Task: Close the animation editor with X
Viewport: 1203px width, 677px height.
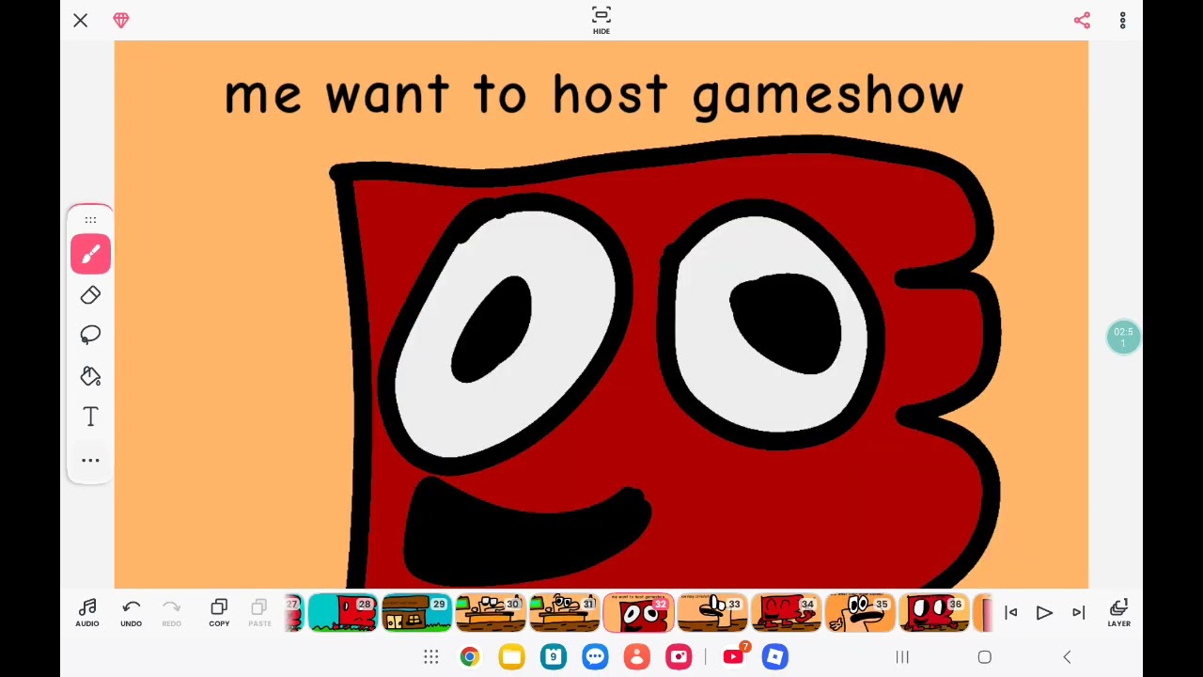Action: [81, 20]
